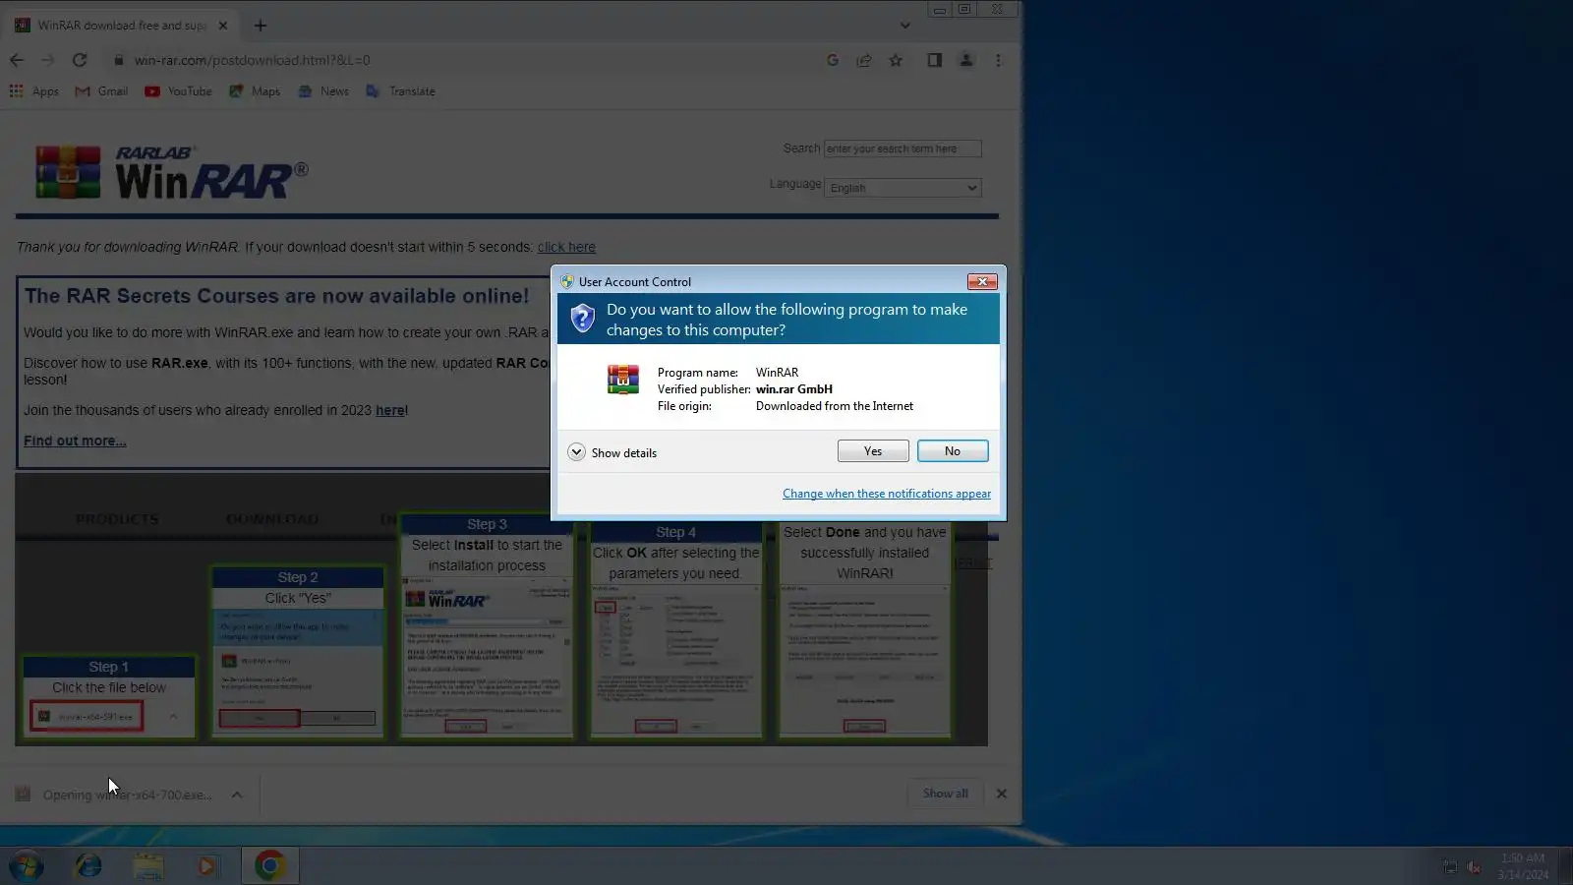The width and height of the screenshot is (1573, 885).
Task: Follow the 'here' link for RAR courses
Action: (x=390, y=410)
